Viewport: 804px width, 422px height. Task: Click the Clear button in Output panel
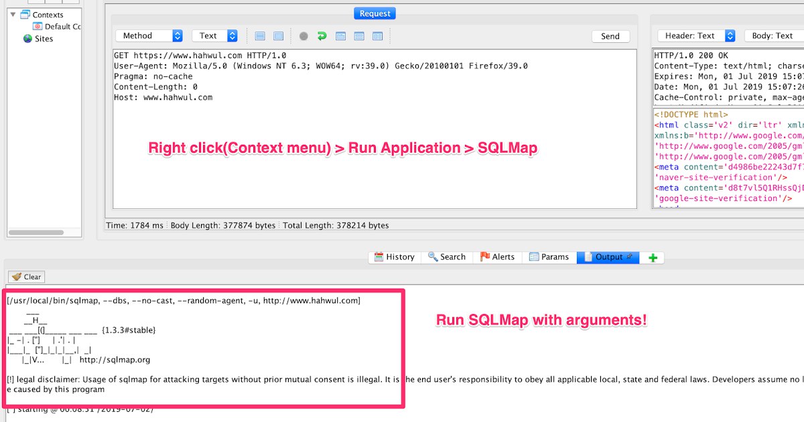tap(27, 277)
